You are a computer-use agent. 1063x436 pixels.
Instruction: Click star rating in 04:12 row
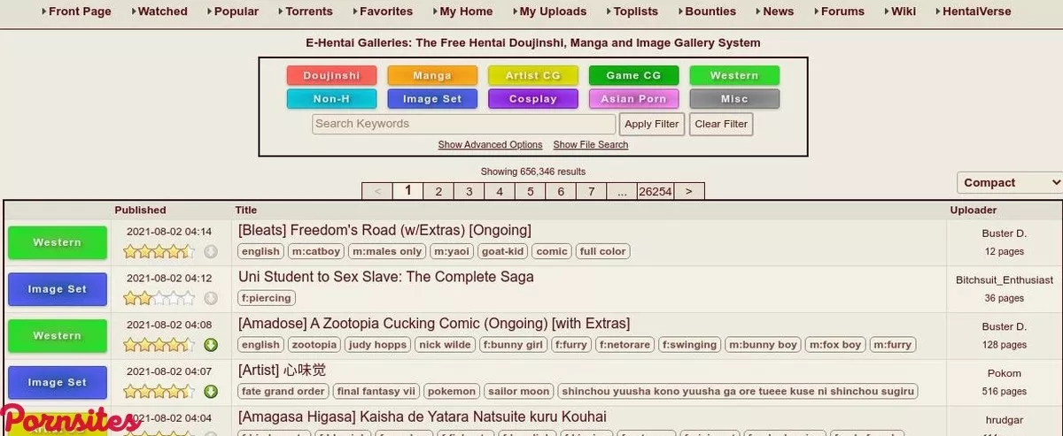[159, 298]
